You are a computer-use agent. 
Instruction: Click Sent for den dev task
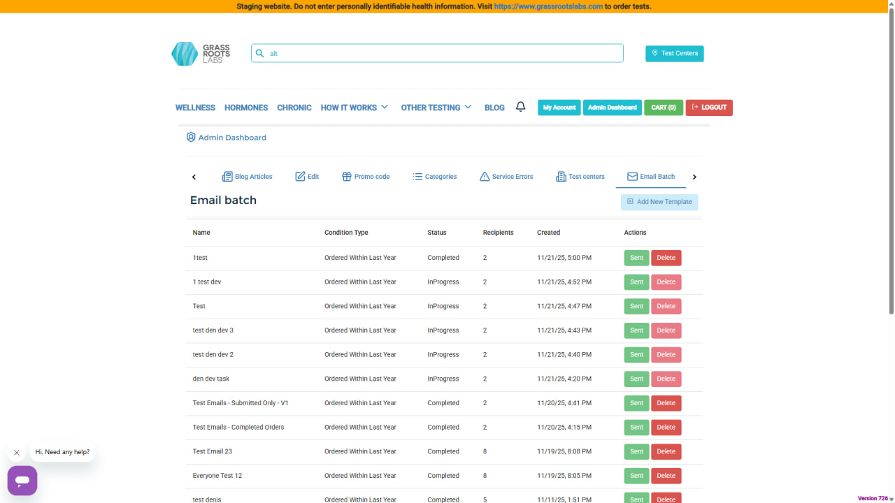tap(636, 379)
